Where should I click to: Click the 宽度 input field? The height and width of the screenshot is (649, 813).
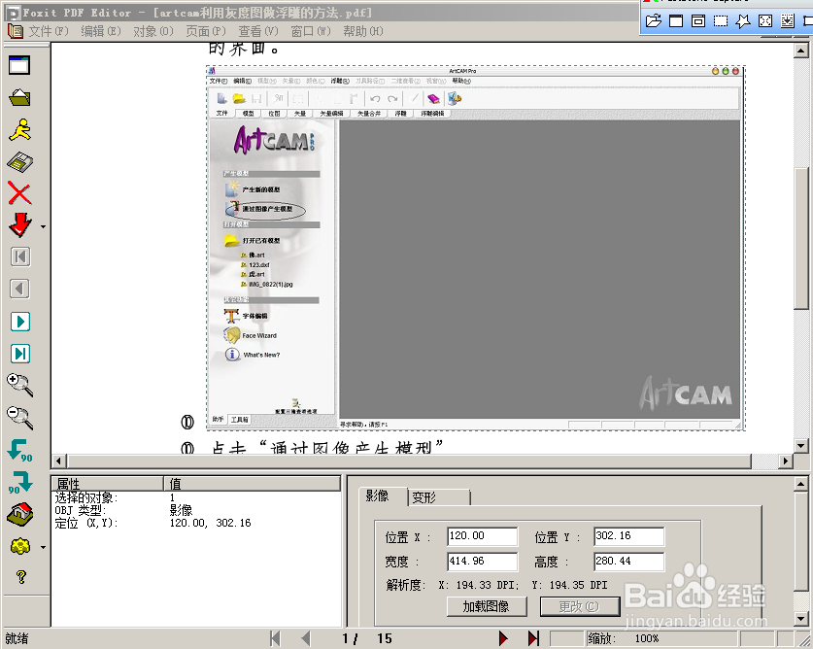click(482, 562)
